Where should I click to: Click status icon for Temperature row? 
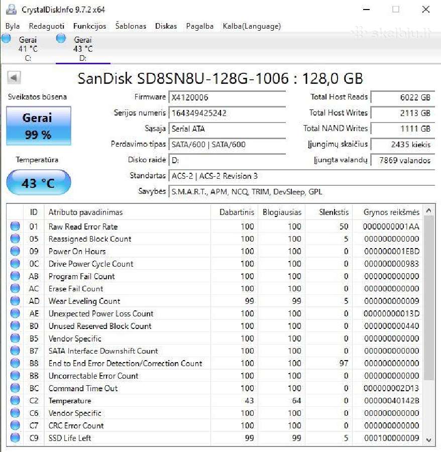(15, 400)
